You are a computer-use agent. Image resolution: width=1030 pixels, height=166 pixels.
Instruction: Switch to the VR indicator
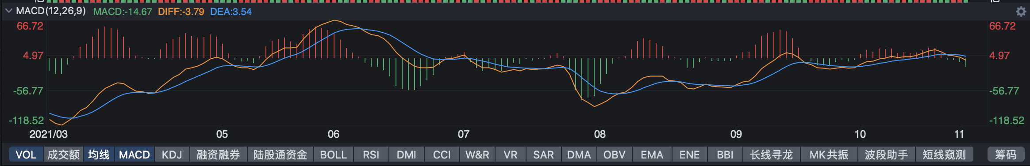511,155
